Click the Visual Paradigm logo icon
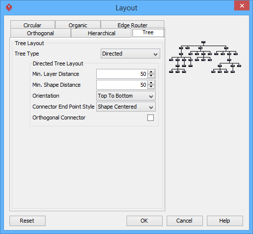This screenshot has width=253, height=234. tap(9, 7)
